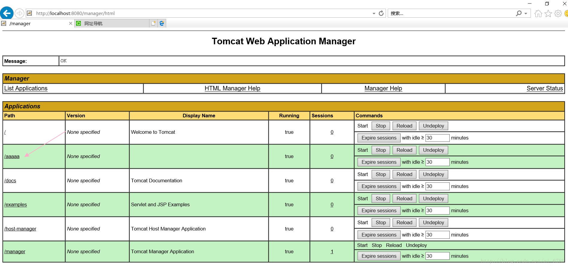Open the List Applications link

point(26,88)
